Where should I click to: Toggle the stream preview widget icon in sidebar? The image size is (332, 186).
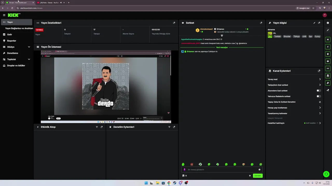click(328, 40)
